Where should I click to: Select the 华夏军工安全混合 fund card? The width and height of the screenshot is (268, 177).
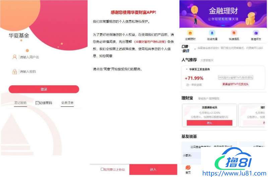223,78
